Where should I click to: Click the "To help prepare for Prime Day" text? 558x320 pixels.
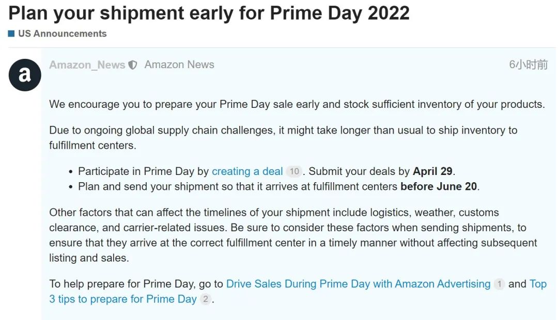click(x=136, y=284)
